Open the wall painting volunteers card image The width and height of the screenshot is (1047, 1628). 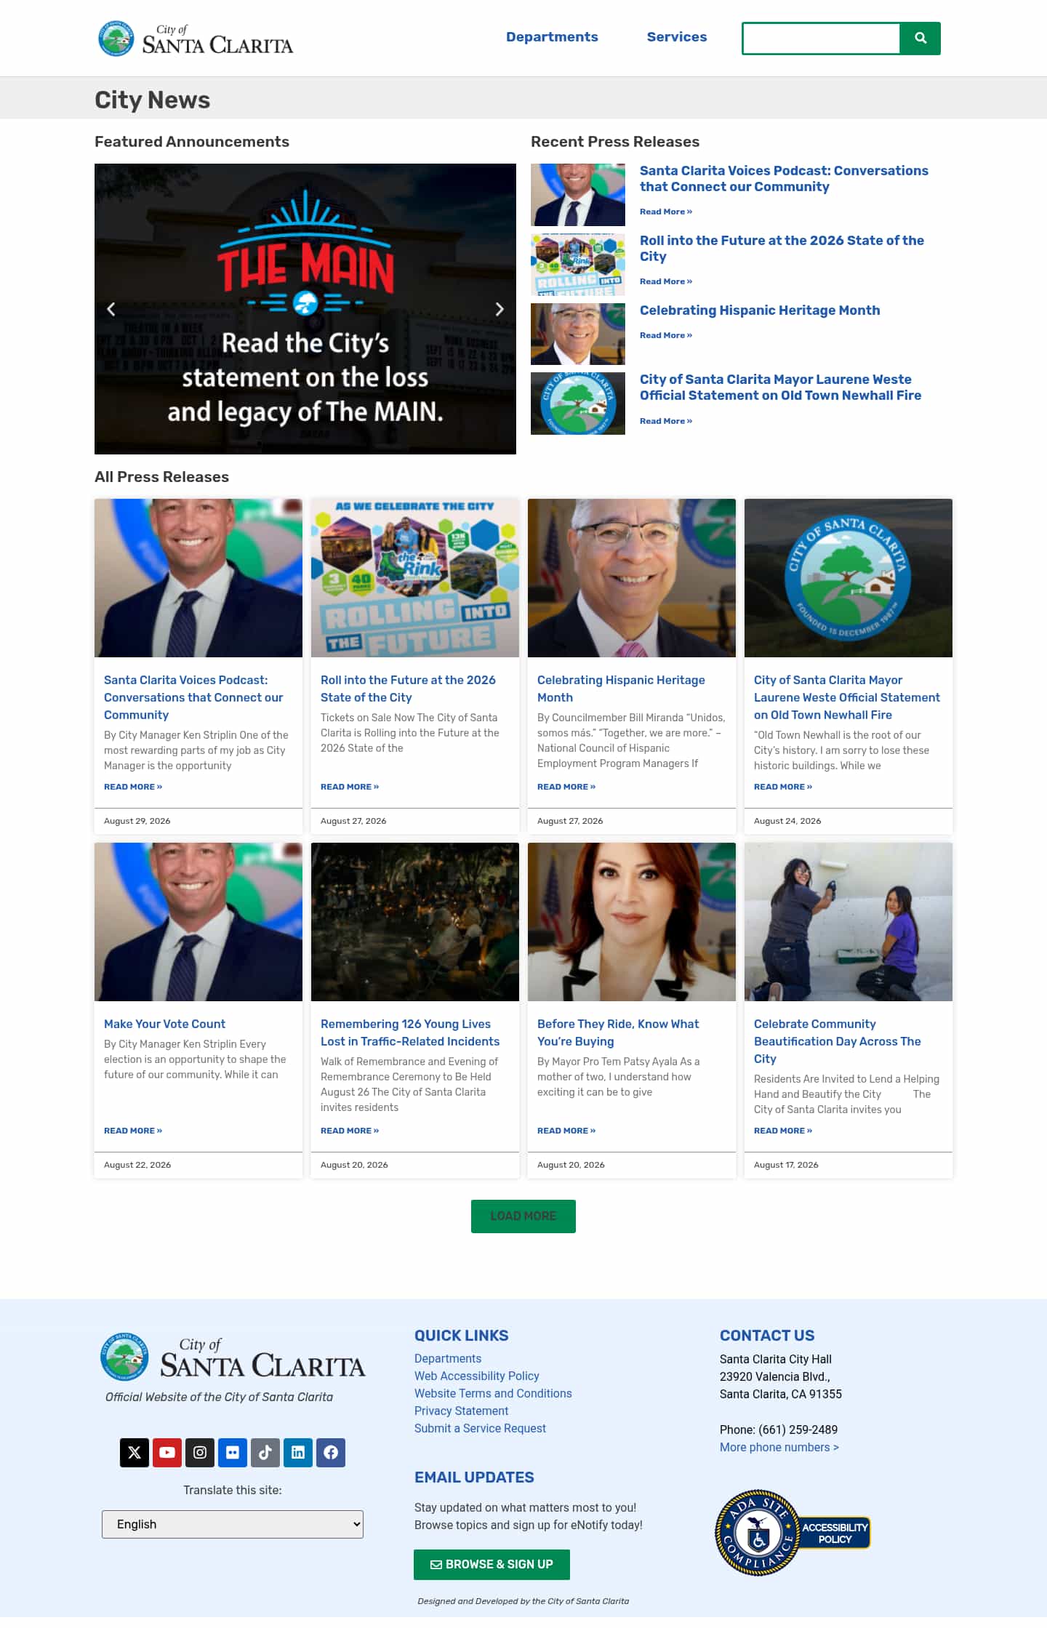coord(849,922)
